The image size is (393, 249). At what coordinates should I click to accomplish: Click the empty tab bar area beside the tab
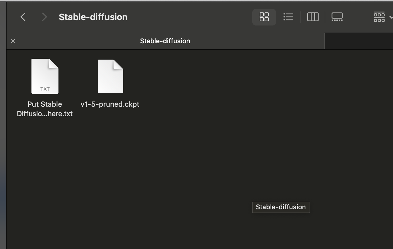click(359, 41)
